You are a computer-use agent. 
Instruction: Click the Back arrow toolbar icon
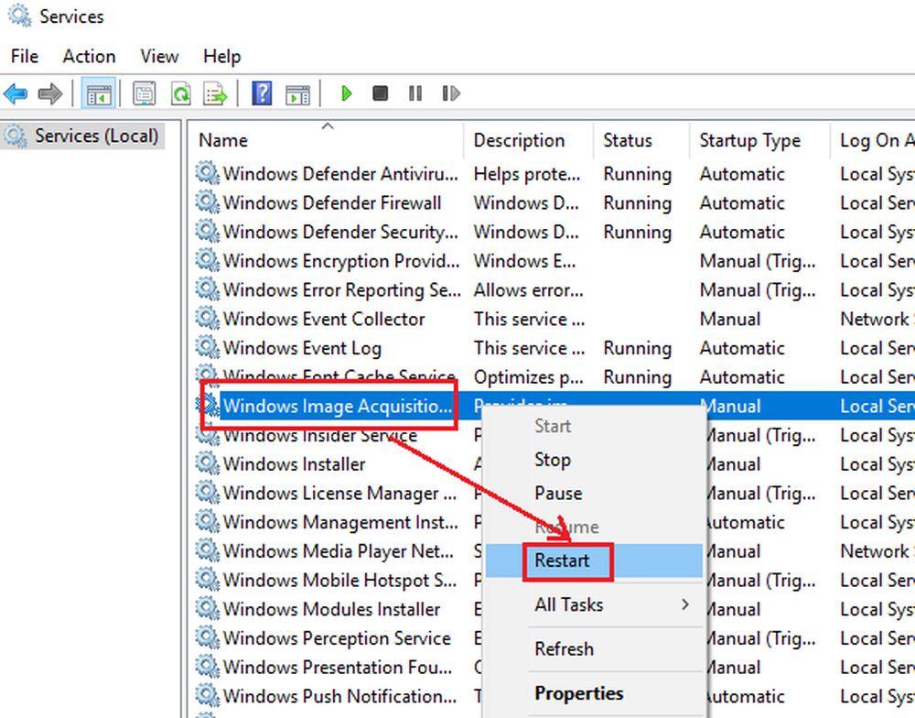[x=16, y=93]
